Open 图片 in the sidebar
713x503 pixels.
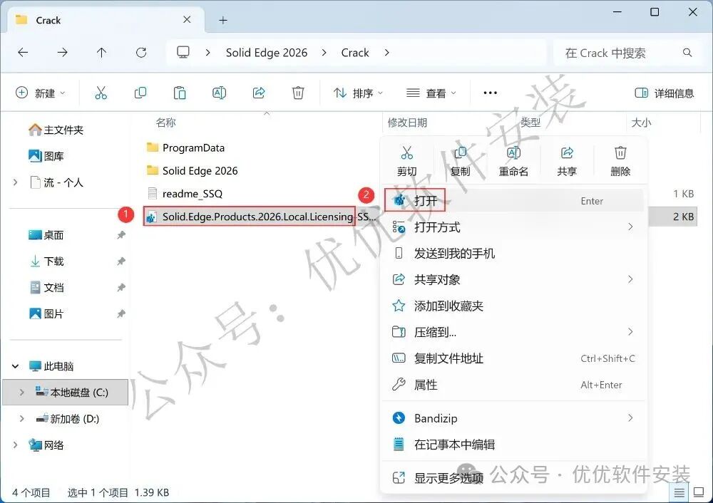(46, 313)
